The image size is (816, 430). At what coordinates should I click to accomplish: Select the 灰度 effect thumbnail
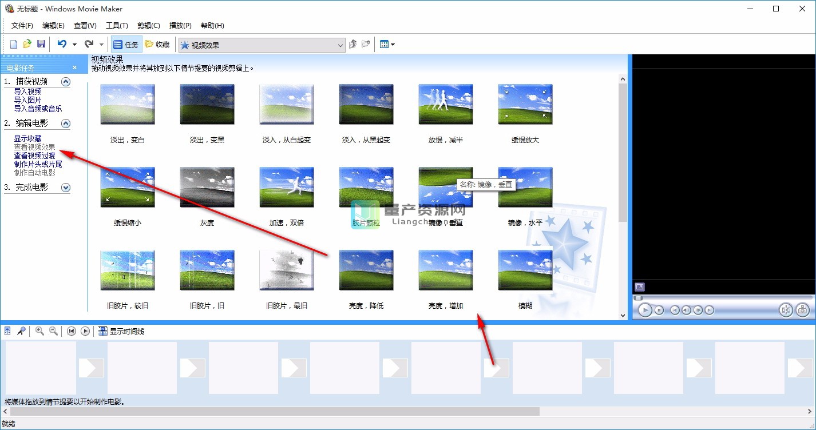point(207,187)
